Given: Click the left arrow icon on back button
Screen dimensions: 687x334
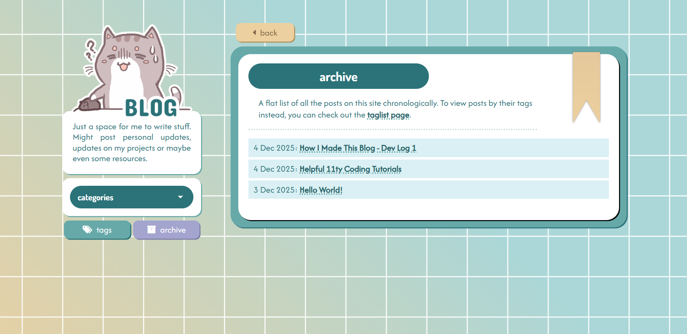Looking at the screenshot, I should click(254, 33).
